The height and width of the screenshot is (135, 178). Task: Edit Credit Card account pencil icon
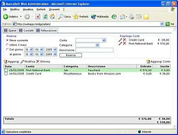(120, 40)
